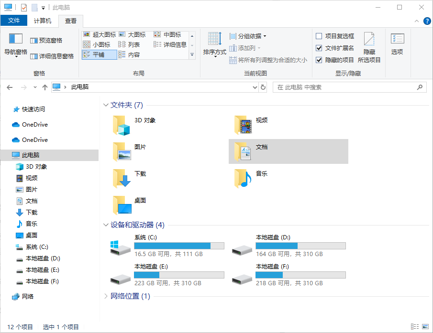Click the back navigation arrow
The width and height of the screenshot is (433, 333).
(x=10, y=87)
